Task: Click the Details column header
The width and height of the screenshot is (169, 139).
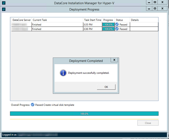Action: [135, 20]
